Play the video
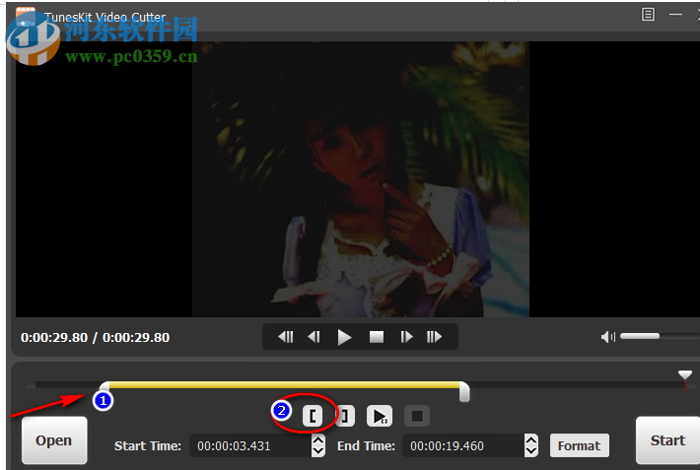700x470 pixels. coord(344,337)
